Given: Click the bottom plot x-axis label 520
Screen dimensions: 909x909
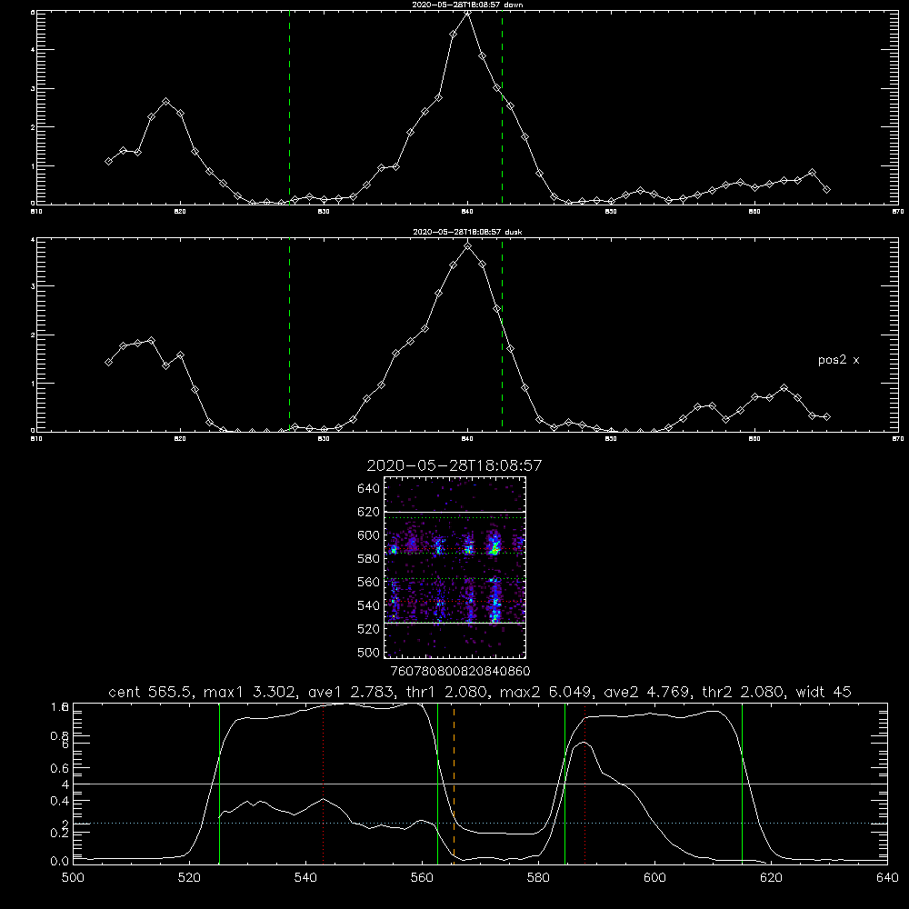Looking at the screenshot, I should coord(189,878).
